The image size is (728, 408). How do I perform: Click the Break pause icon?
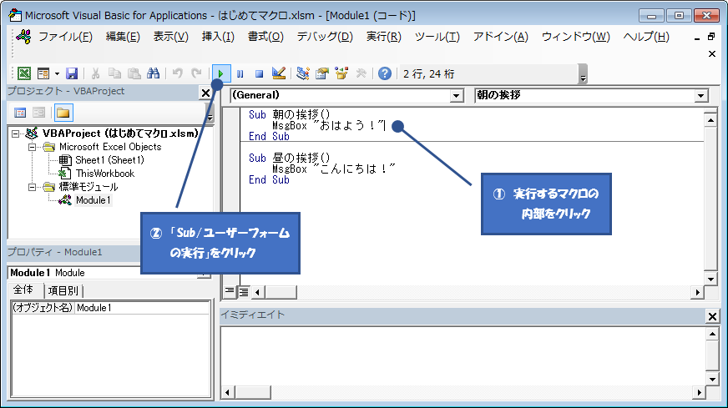pyautogui.click(x=240, y=73)
